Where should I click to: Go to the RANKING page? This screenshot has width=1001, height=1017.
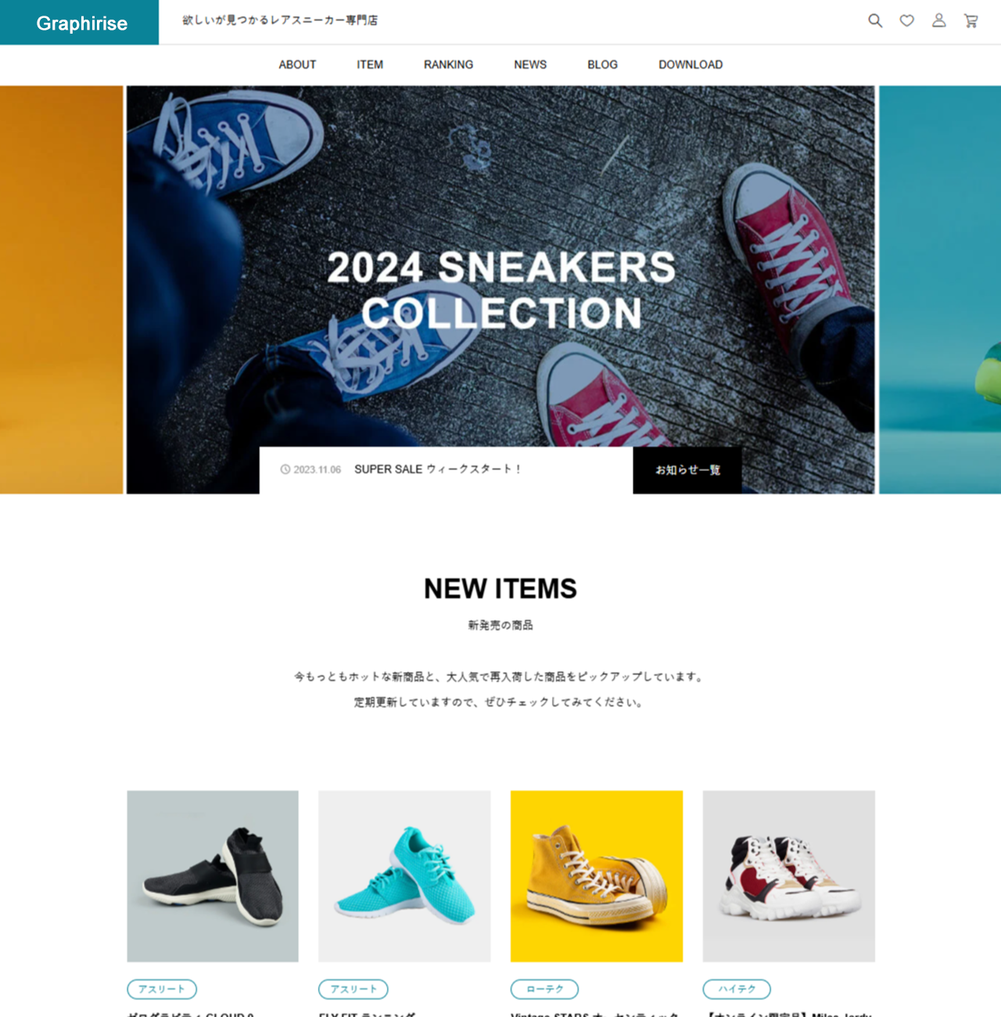coord(448,65)
